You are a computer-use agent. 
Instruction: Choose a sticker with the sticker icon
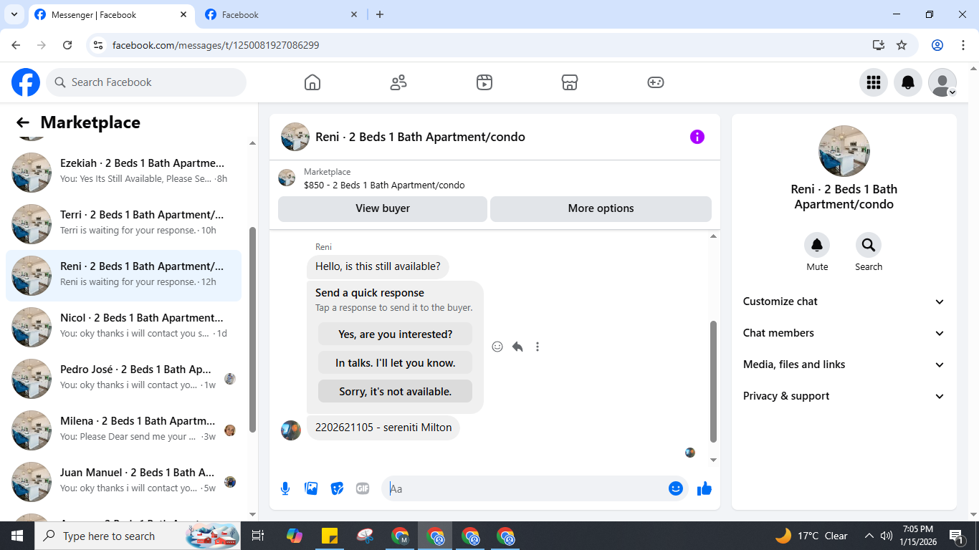pyautogui.click(x=337, y=488)
